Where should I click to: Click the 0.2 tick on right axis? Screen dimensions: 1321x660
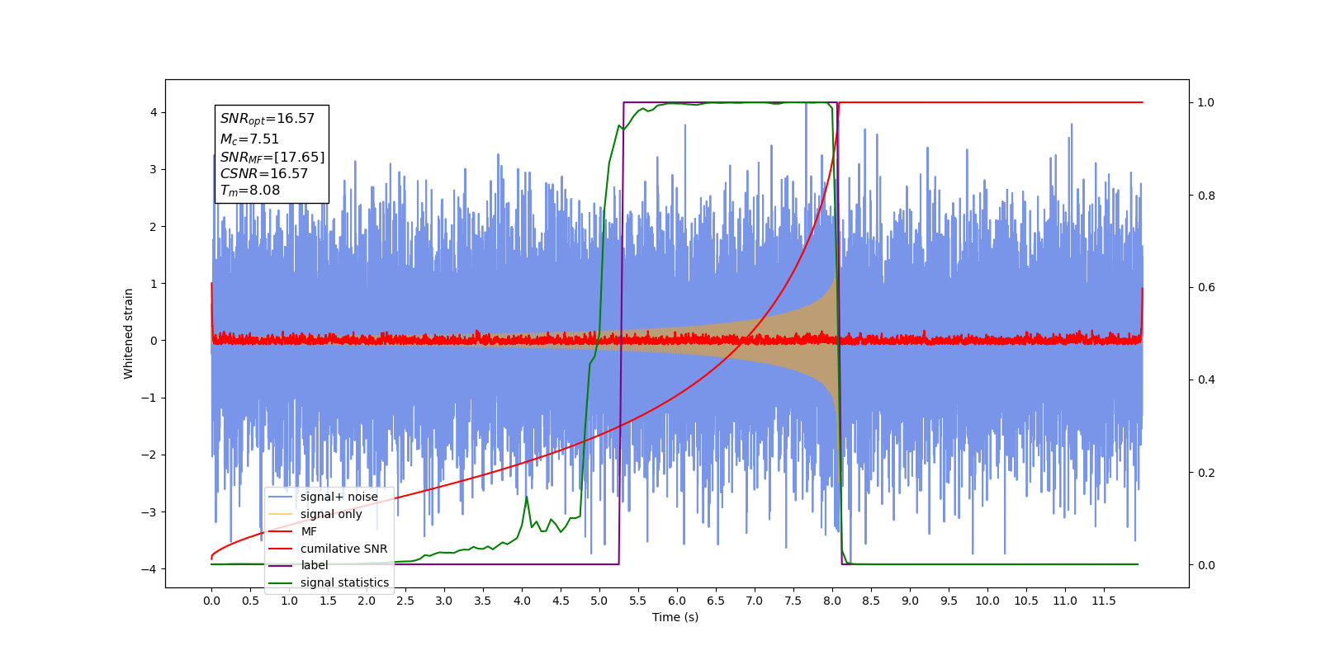(1206, 473)
